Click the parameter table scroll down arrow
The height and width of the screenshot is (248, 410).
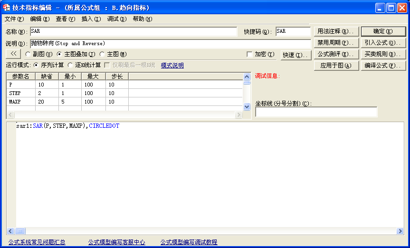tap(247, 106)
